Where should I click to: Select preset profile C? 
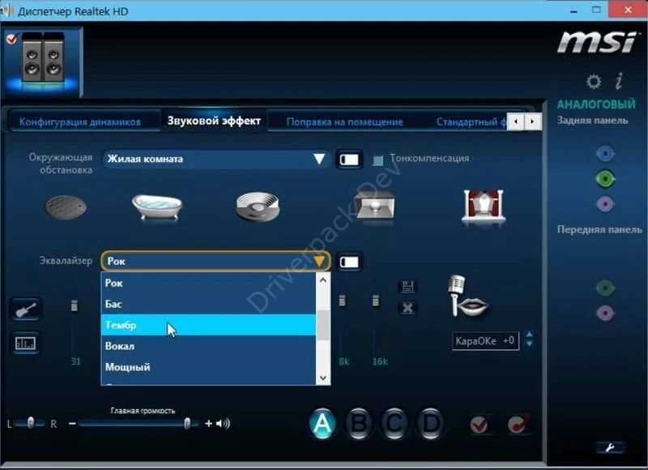click(394, 424)
